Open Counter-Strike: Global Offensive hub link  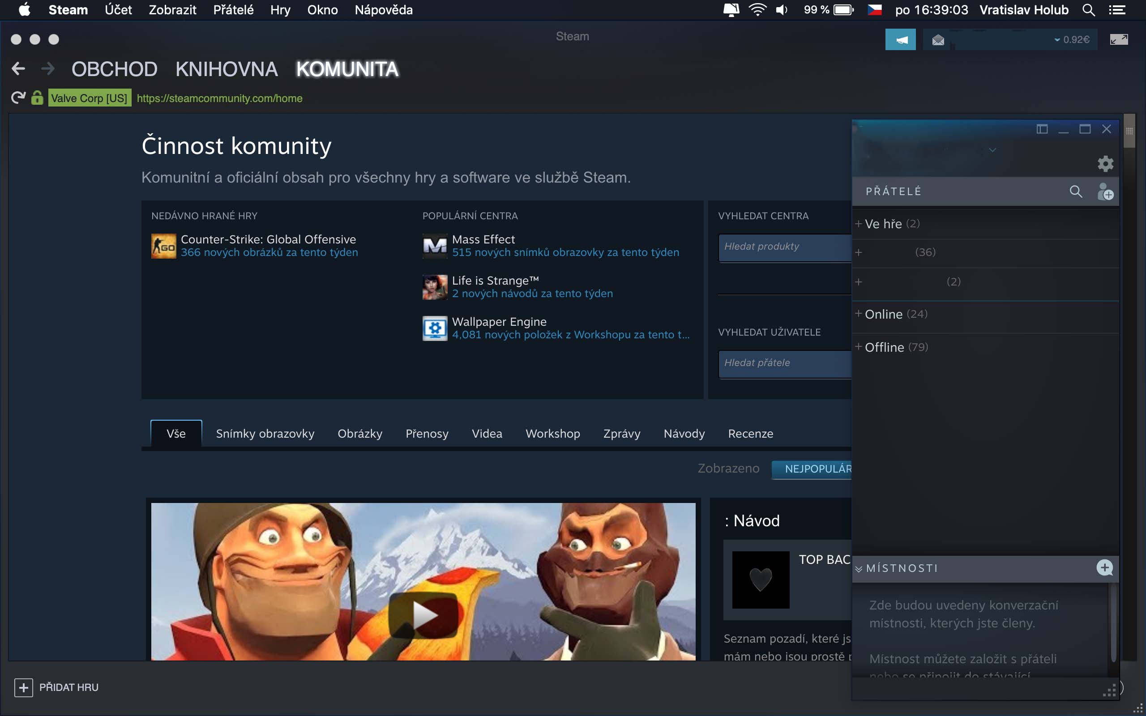268,239
